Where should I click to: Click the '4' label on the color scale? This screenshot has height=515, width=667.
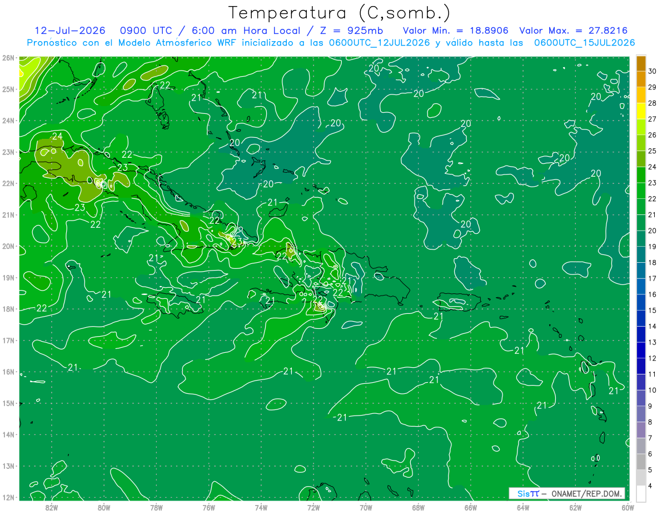click(x=650, y=486)
